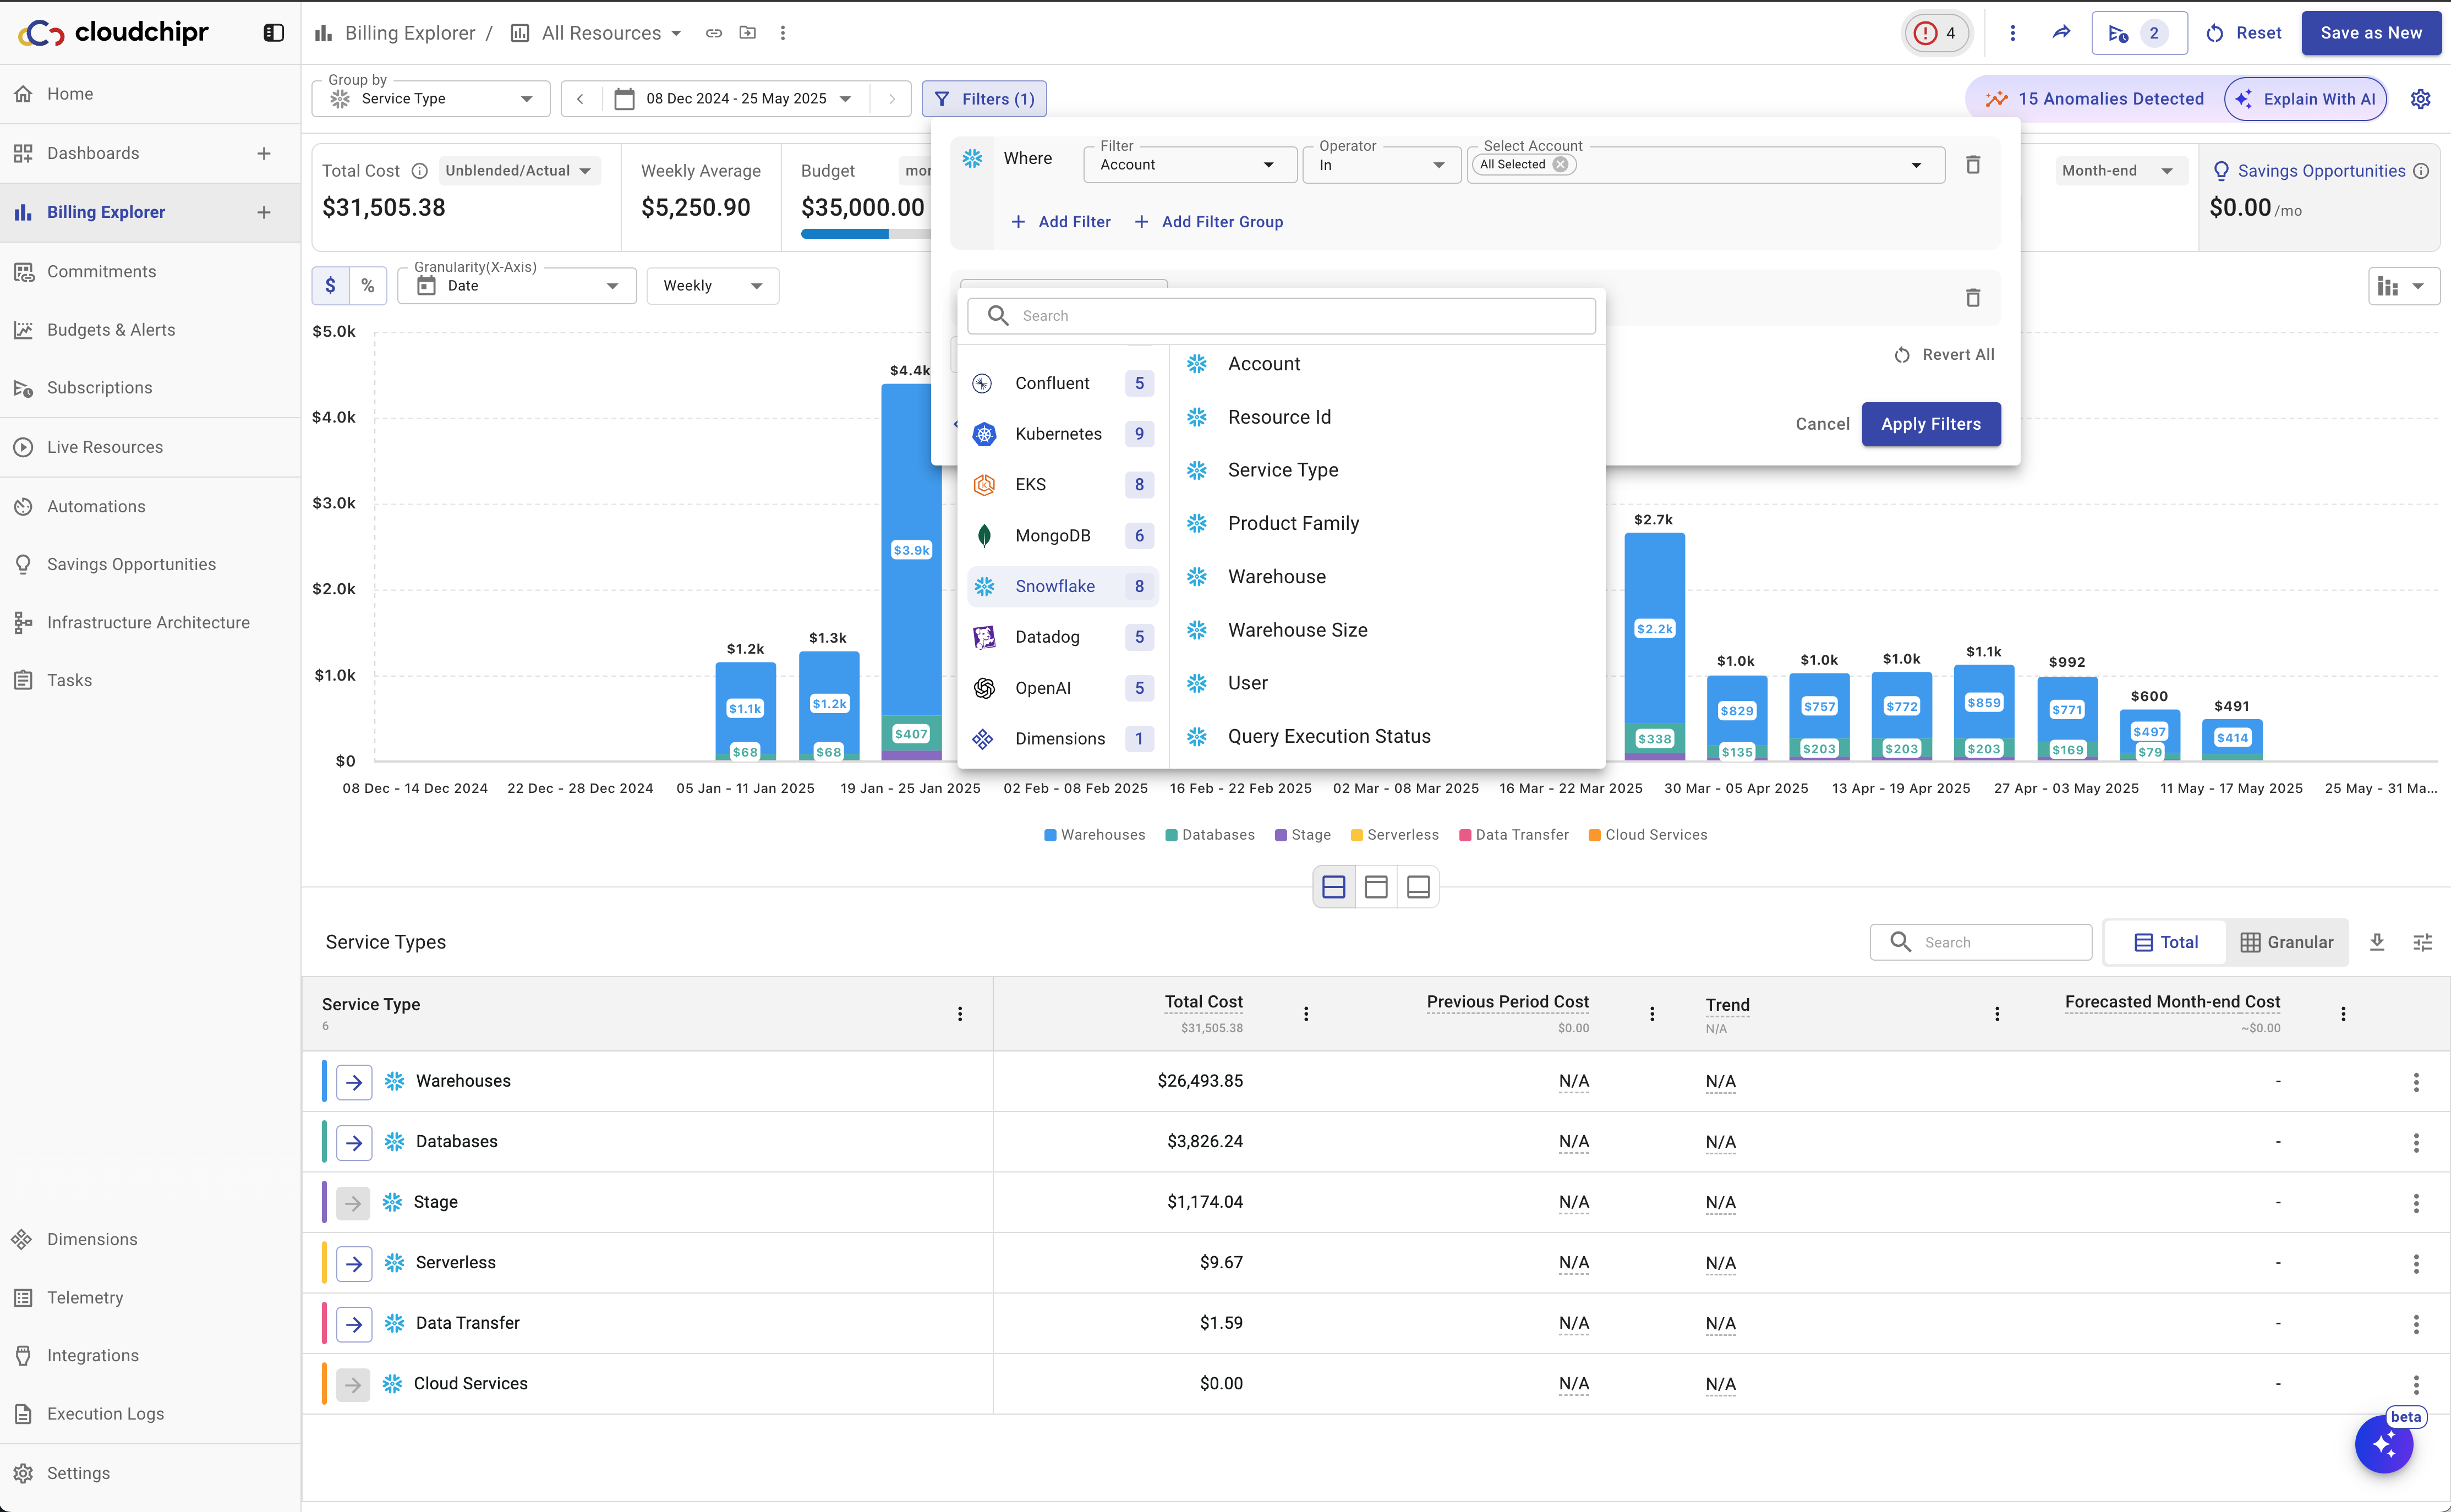
Task: Expand the Warehouses row arrow
Action: 354,1082
